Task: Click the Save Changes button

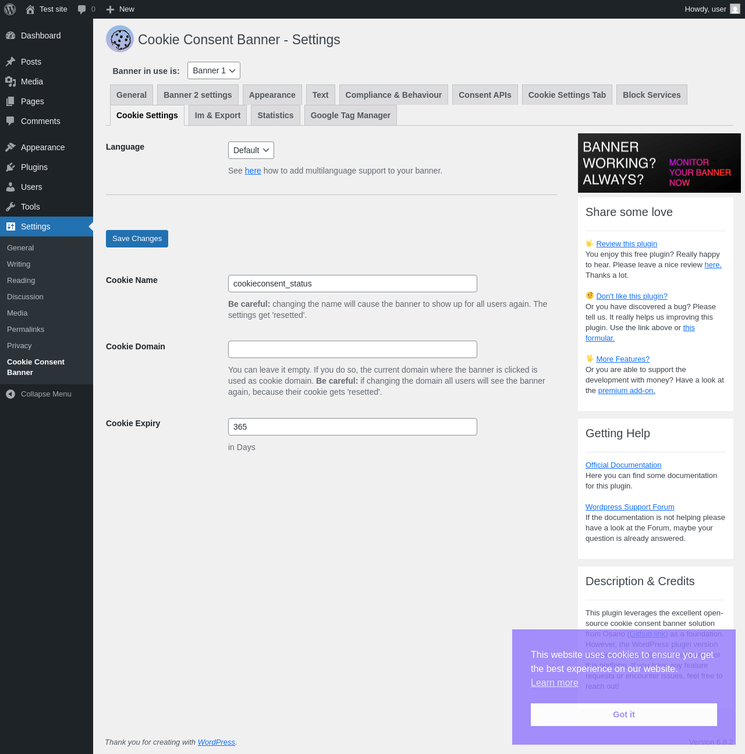Action: pos(137,239)
